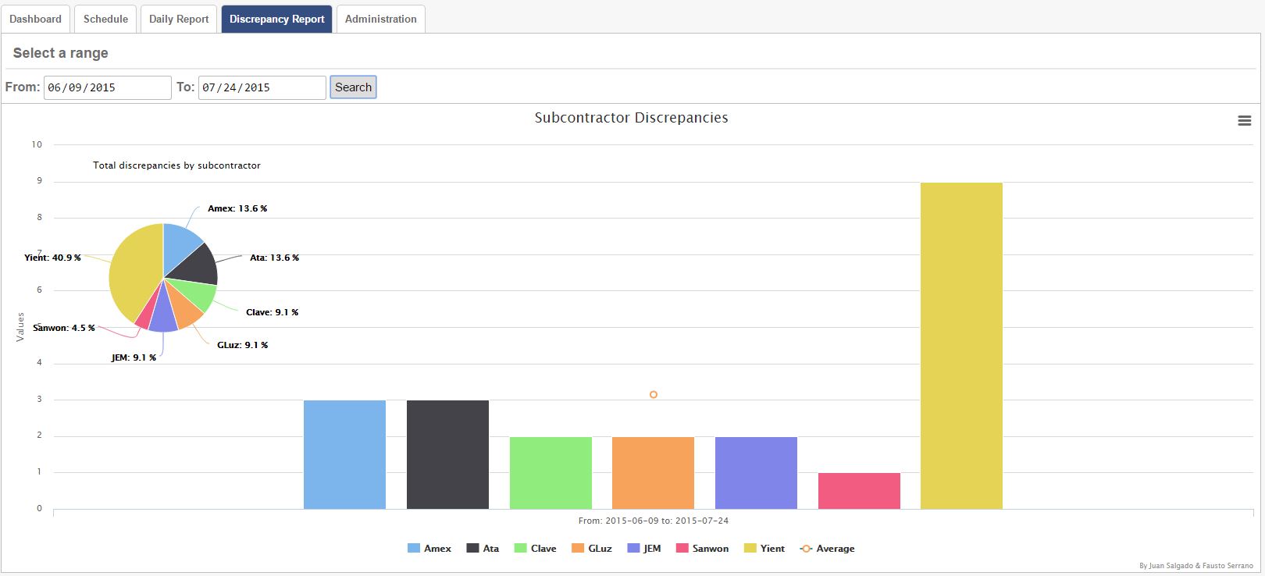Click the Average data point marker
The height and width of the screenshot is (576, 1265).
coord(654,395)
